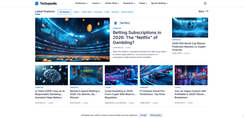Screen dimensions: 245x118
Task: Select the All Features filter tab
Action: 64,12
